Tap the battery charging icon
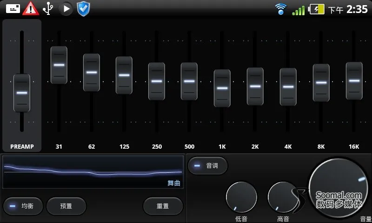The width and height of the screenshot is (372, 223). point(316,9)
